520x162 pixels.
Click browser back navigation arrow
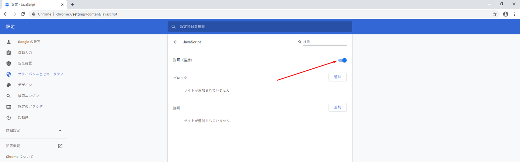pos(6,14)
